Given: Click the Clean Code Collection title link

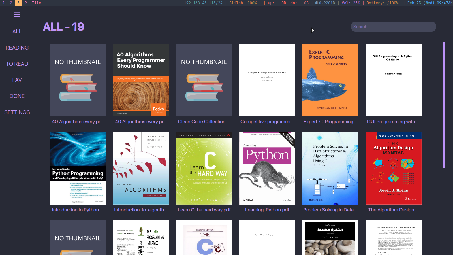Looking at the screenshot, I should coord(204,122).
